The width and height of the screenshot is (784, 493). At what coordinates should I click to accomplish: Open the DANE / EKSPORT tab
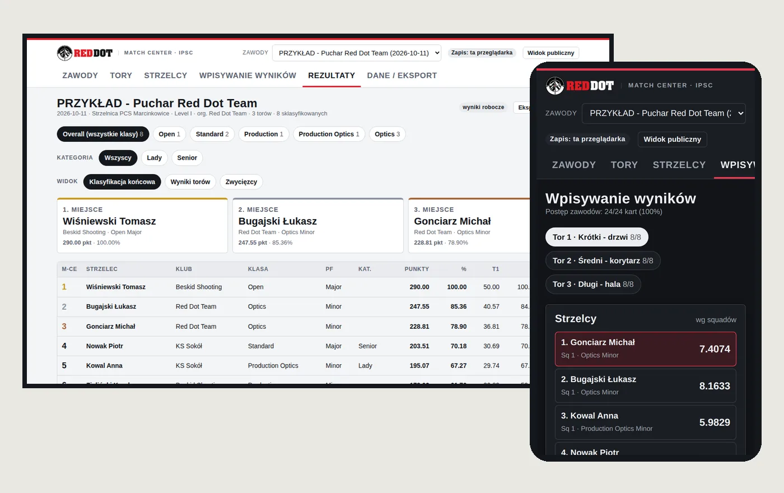(402, 75)
